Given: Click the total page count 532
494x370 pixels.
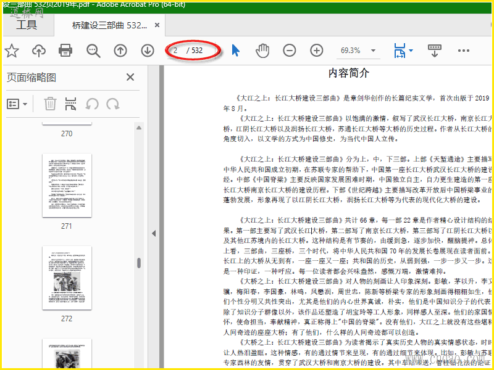Looking at the screenshot, I should (197, 51).
